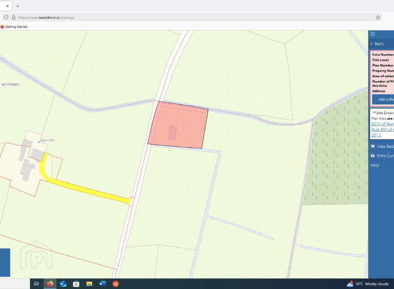Open the hamburger menu in the side panel
The image size is (394, 289).
click(373, 34)
